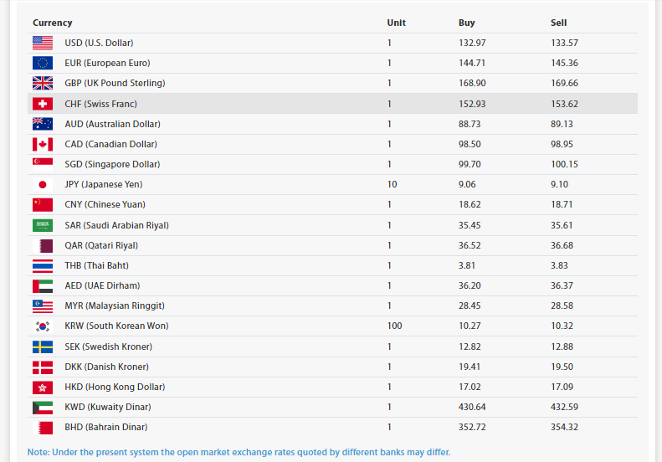Image resolution: width=662 pixels, height=462 pixels.
Task: Click the EUR buy rate 144.71
Action: click(472, 63)
